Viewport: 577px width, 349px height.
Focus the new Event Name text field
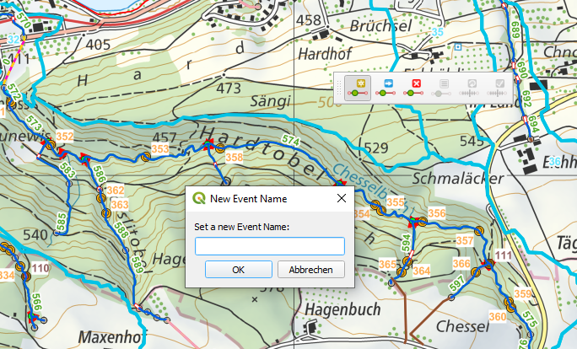tap(270, 246)
